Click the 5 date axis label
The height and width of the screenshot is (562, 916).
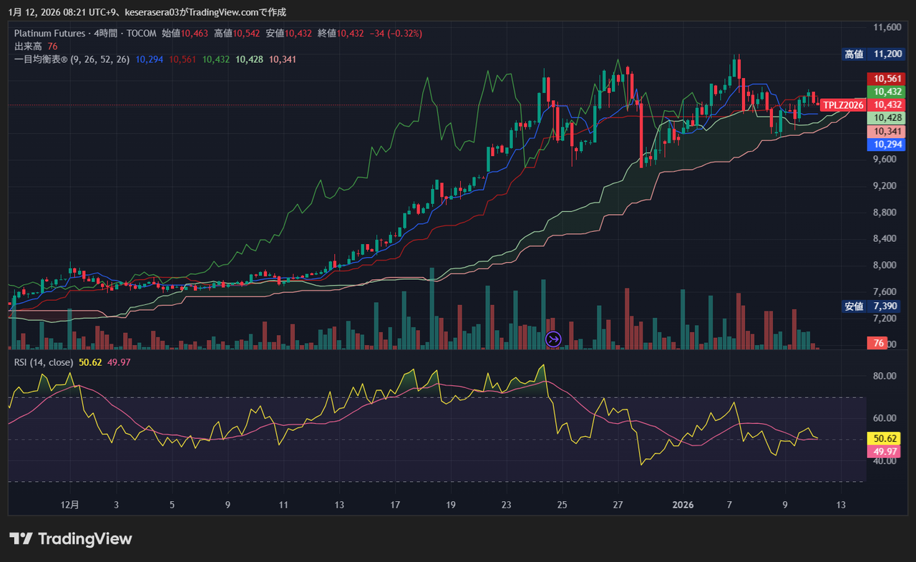[x=172, y=505]
